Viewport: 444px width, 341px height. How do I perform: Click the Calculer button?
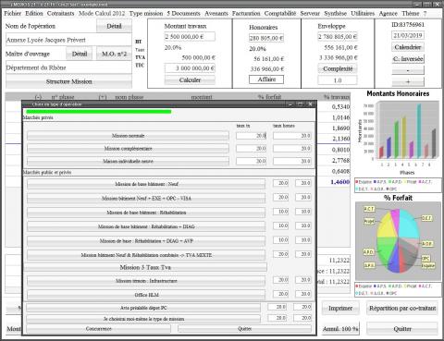[x=190, y=80]
